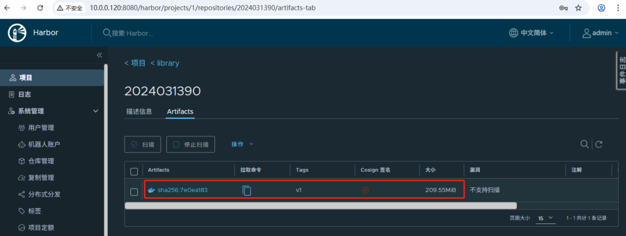The height and width of the screenshot is (236, 626).
Task: Click the search magnifier icon above table
Action: [x=585, y=144]
